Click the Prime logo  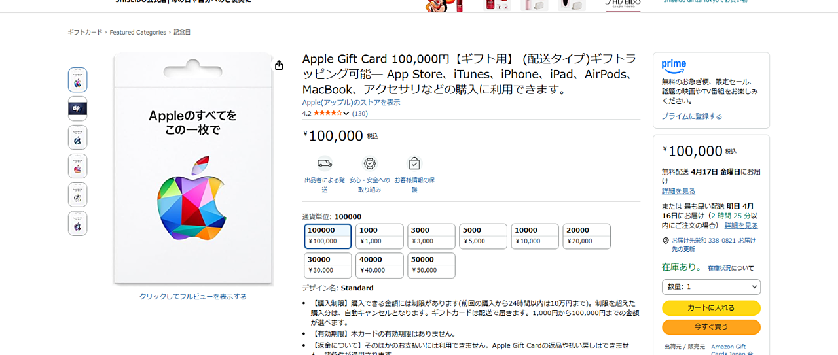[x=674, y=65]
